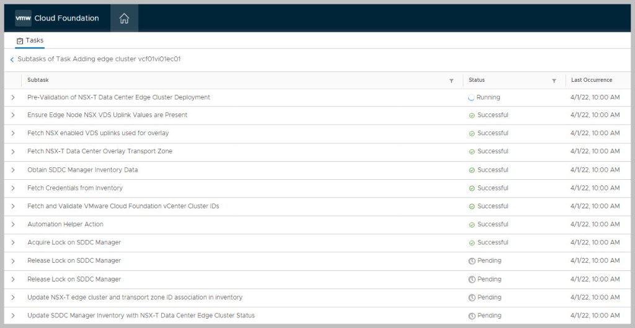Expand the Fetch Credentials from Inventory row

pos(13,188)
